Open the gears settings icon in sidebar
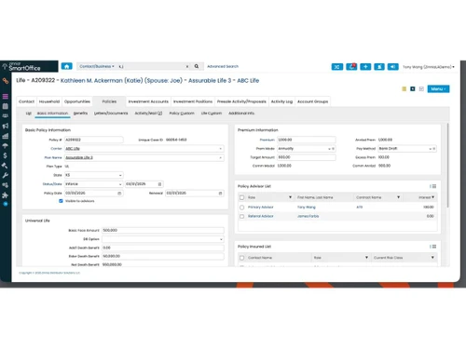 click(6, 185)
